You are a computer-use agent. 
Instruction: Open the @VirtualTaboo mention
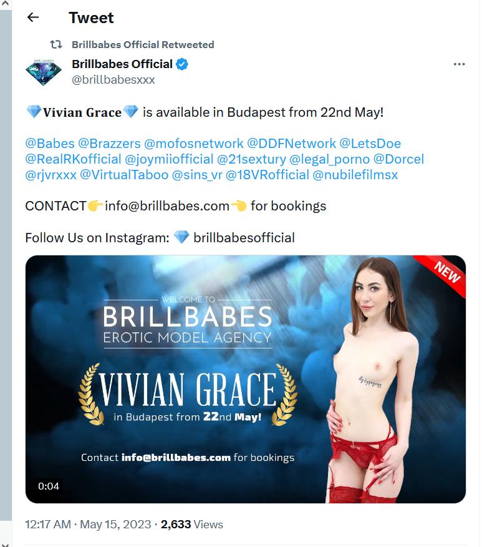[124, 175]
